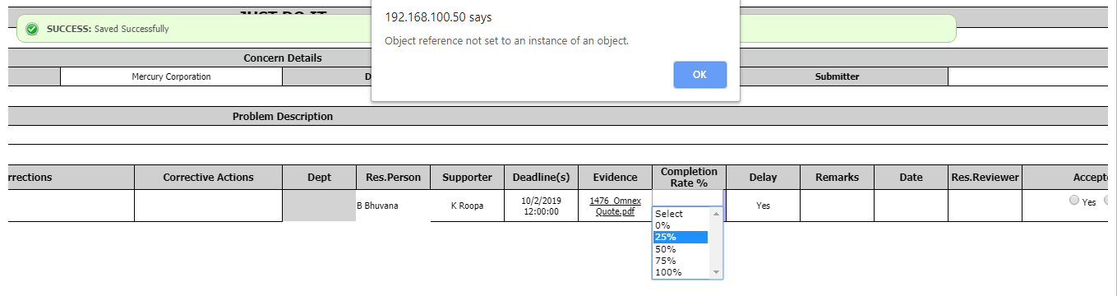The width and height of the screenshot is (1117, 296).
Task: Click scroll down arrow in dropdown list
Action: [716, 272]
